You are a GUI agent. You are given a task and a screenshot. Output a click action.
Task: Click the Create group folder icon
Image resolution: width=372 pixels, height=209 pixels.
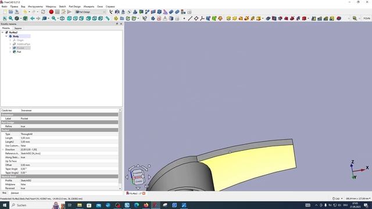122,18
